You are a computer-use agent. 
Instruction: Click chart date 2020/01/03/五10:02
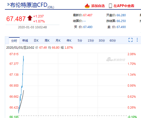coord(20,48)
